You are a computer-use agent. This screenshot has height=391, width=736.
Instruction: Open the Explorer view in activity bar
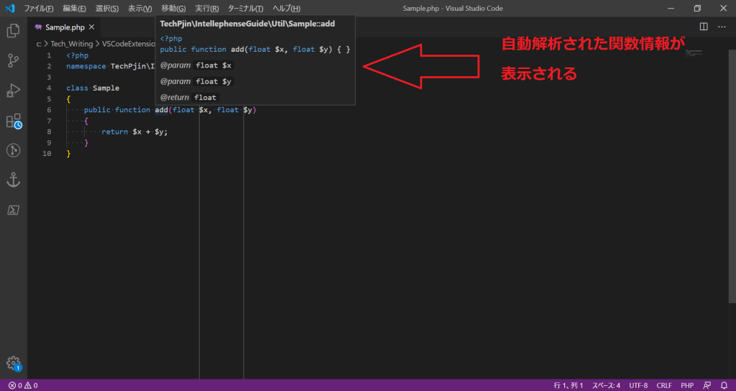(13, 31)
